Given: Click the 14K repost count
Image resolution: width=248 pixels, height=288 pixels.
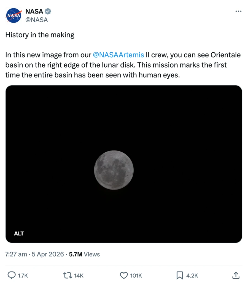Looking at the screenshot, I should (79, 276).
